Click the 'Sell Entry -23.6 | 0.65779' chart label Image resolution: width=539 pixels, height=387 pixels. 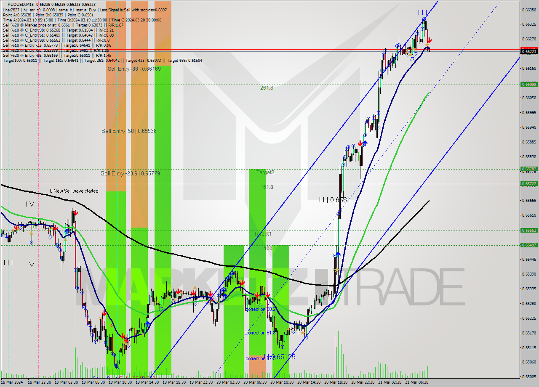point(130,173)
